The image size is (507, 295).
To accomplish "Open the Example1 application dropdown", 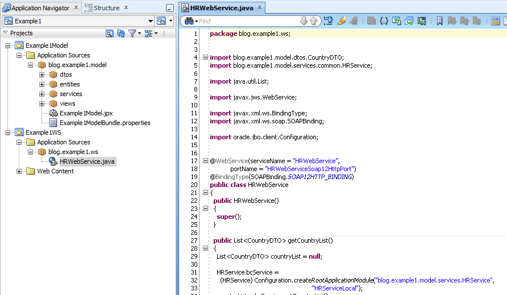I will coord(151,21).
